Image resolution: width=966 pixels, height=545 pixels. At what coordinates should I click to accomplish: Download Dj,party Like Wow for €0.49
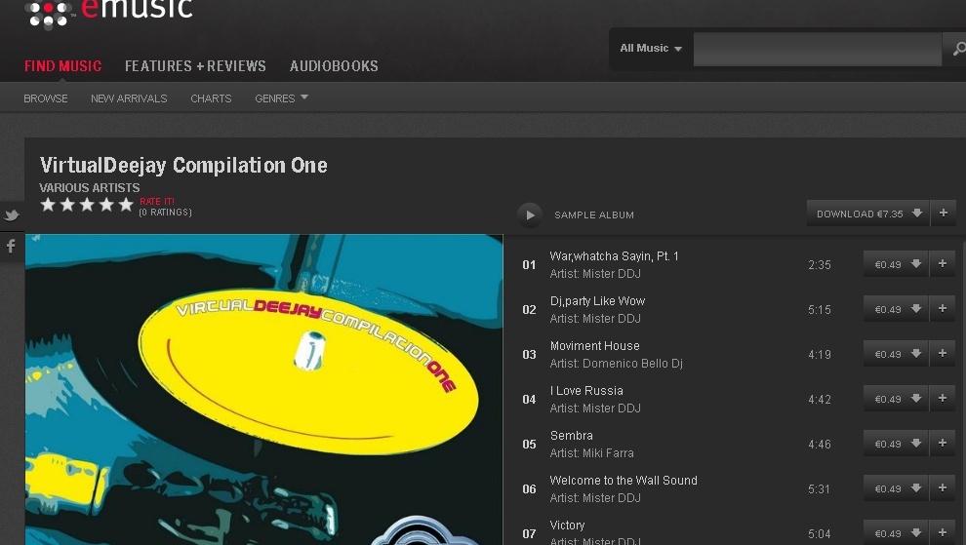click(896, 309)
